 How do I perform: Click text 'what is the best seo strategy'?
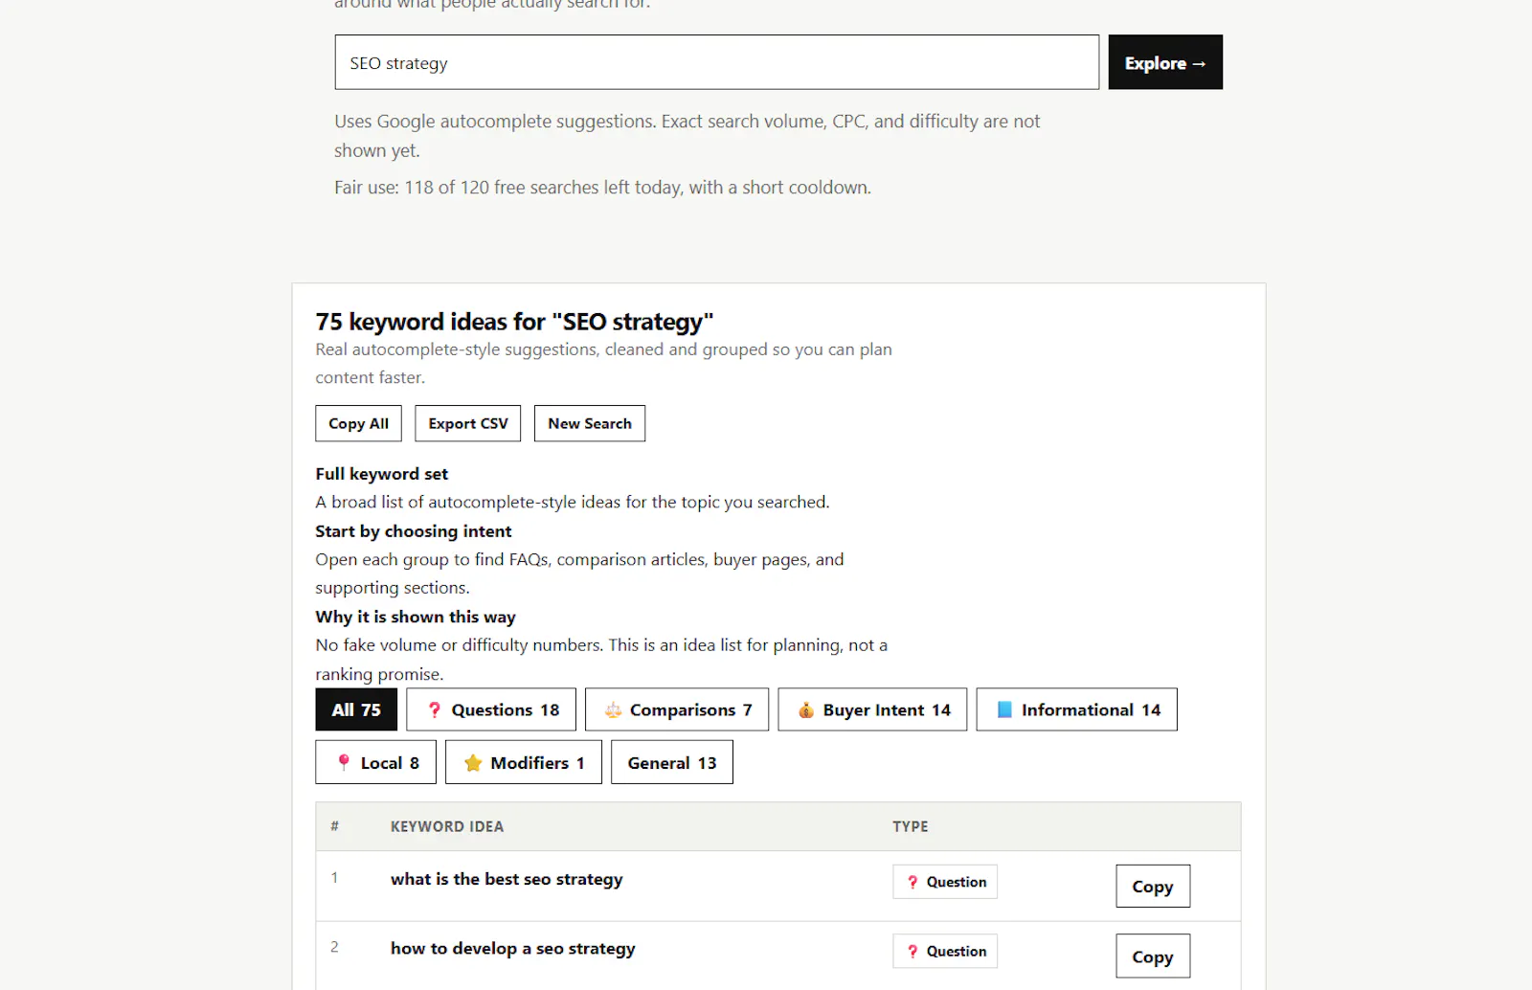point(507,879)
